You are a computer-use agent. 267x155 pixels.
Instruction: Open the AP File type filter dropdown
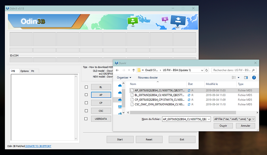(234, 119)
